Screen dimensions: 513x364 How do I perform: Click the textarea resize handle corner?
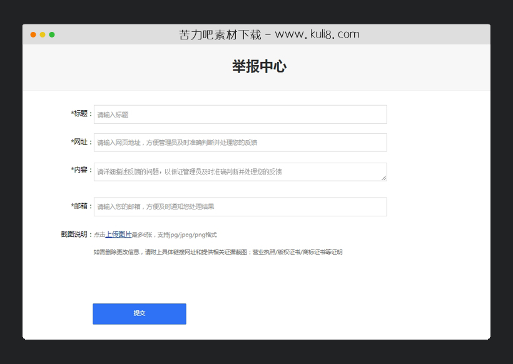pos(383,179)
